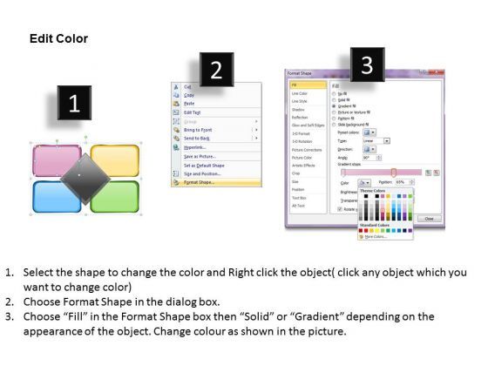The width and height of the screenshot is (488, 366).
Task: Click the Format Shape menu icon
Action: 176,182
